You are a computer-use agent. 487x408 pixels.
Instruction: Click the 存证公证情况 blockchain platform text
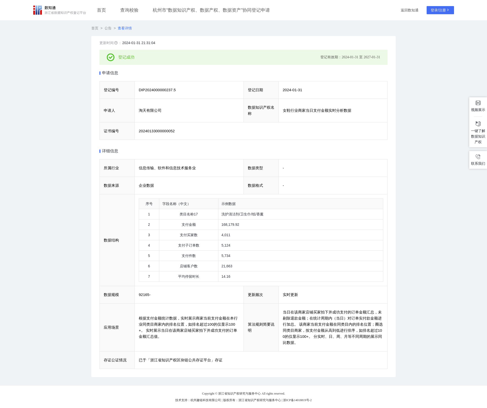point(181,360)
